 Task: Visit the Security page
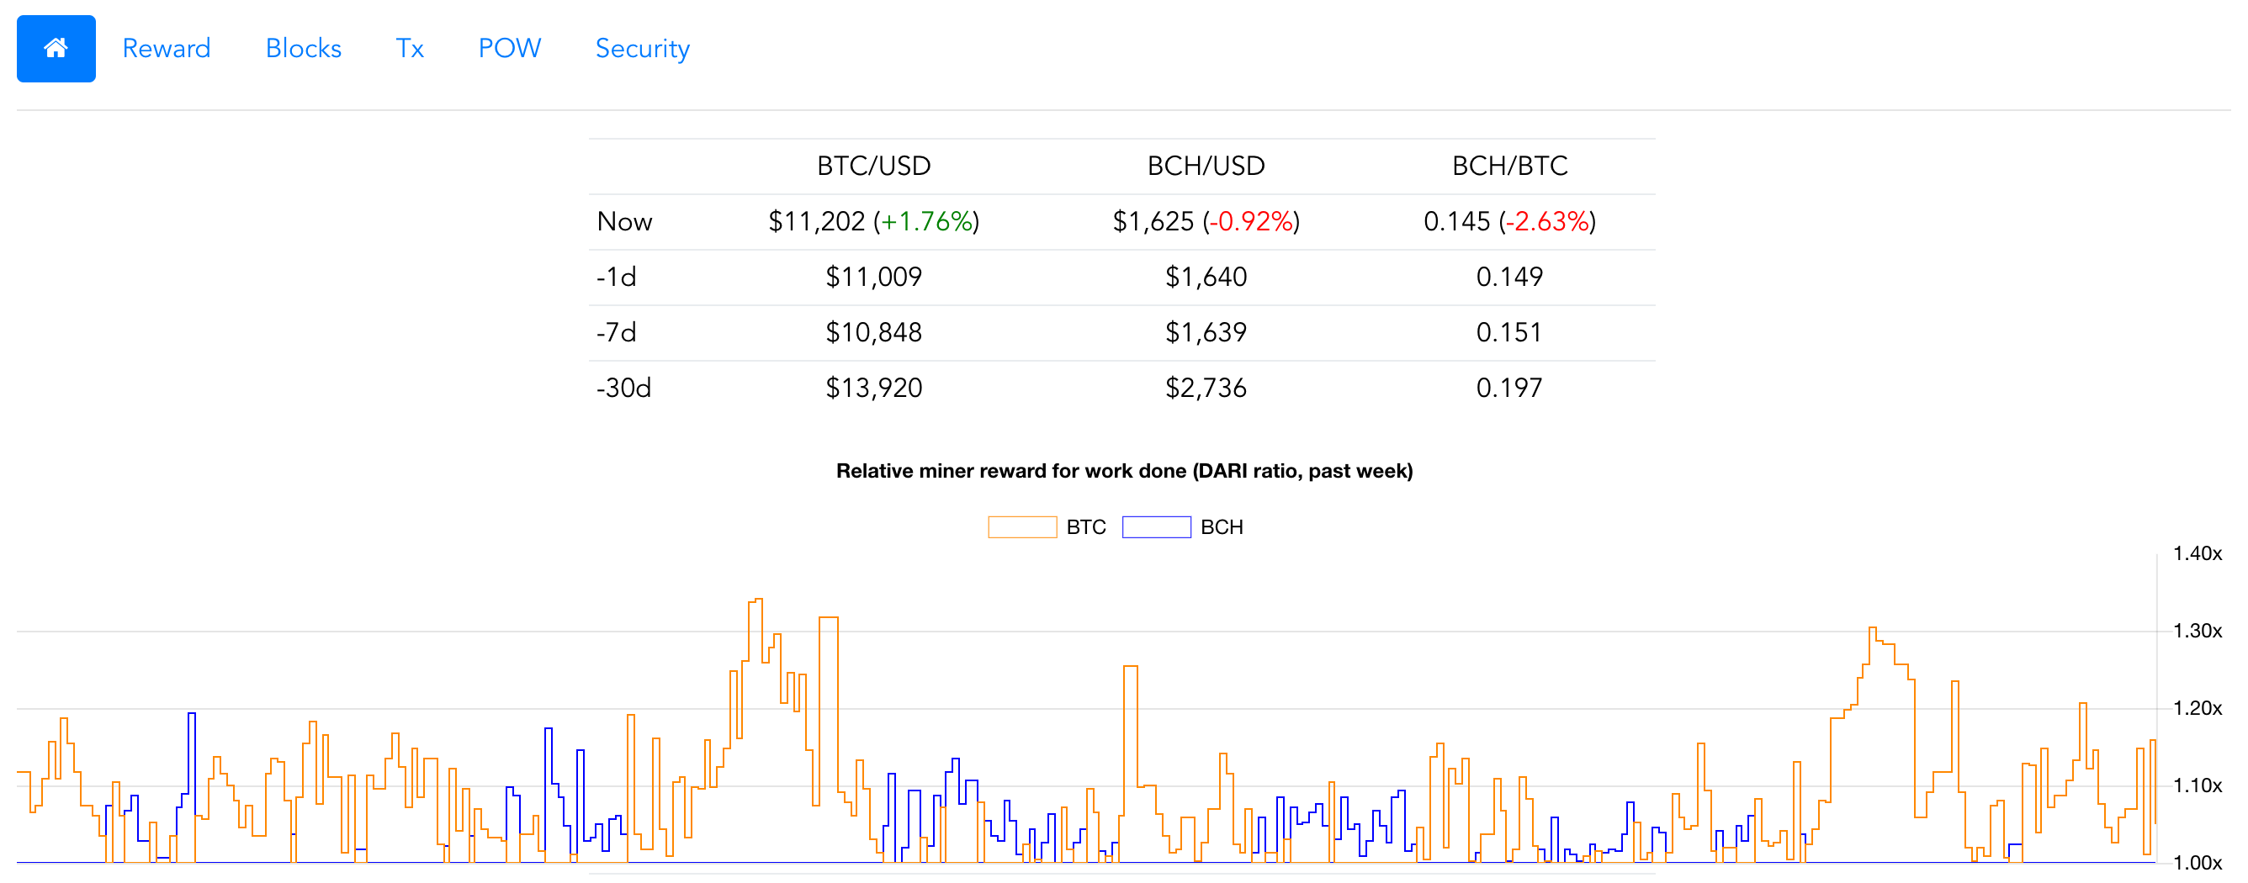[642, 48]
